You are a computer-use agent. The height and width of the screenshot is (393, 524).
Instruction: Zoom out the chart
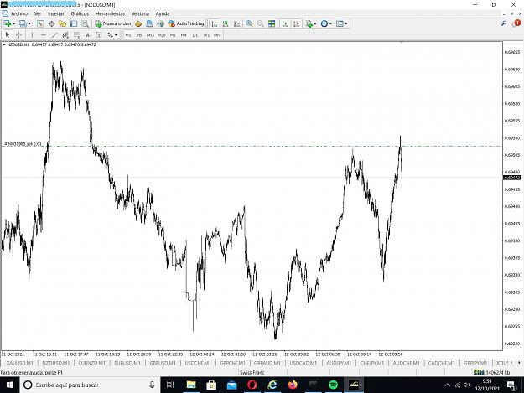260,23
